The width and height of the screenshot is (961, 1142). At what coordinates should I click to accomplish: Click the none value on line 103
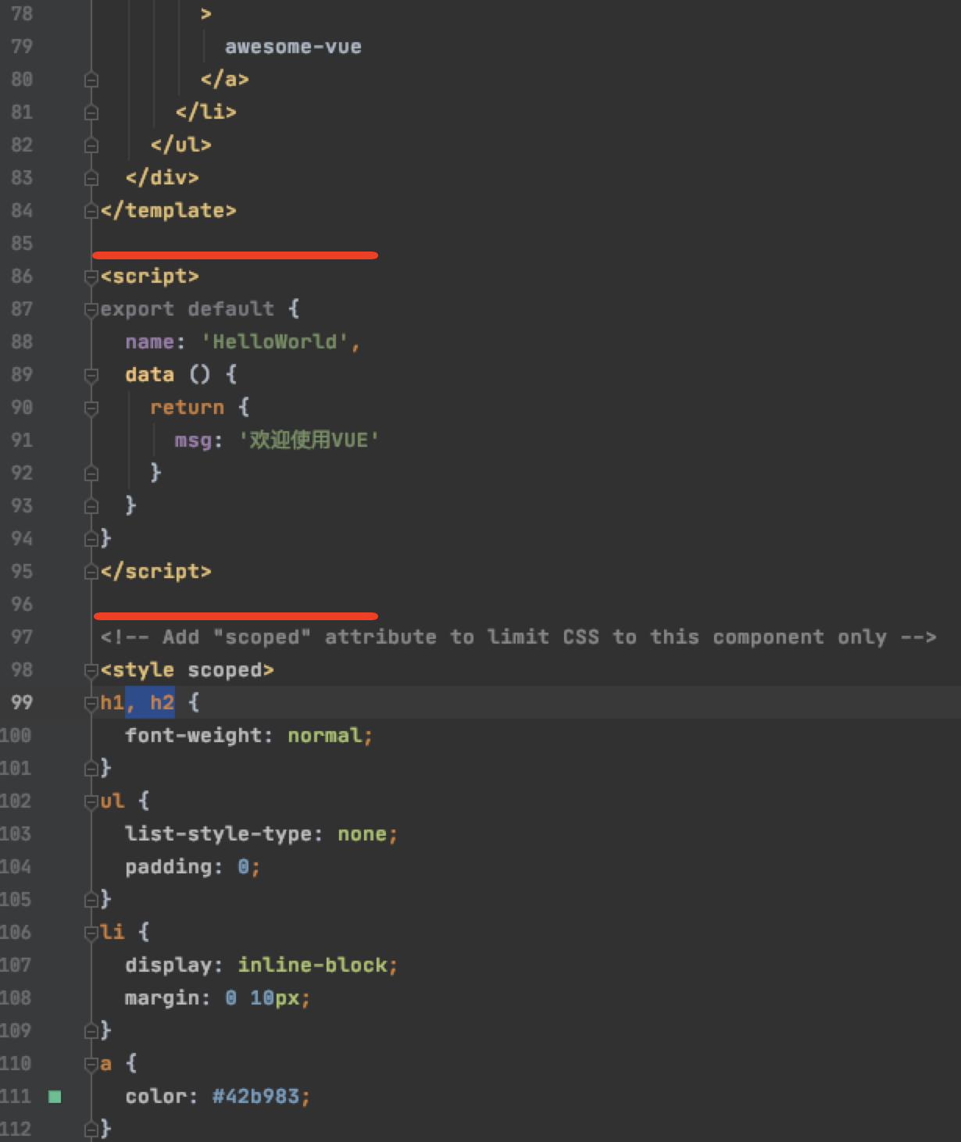[362, 834]
